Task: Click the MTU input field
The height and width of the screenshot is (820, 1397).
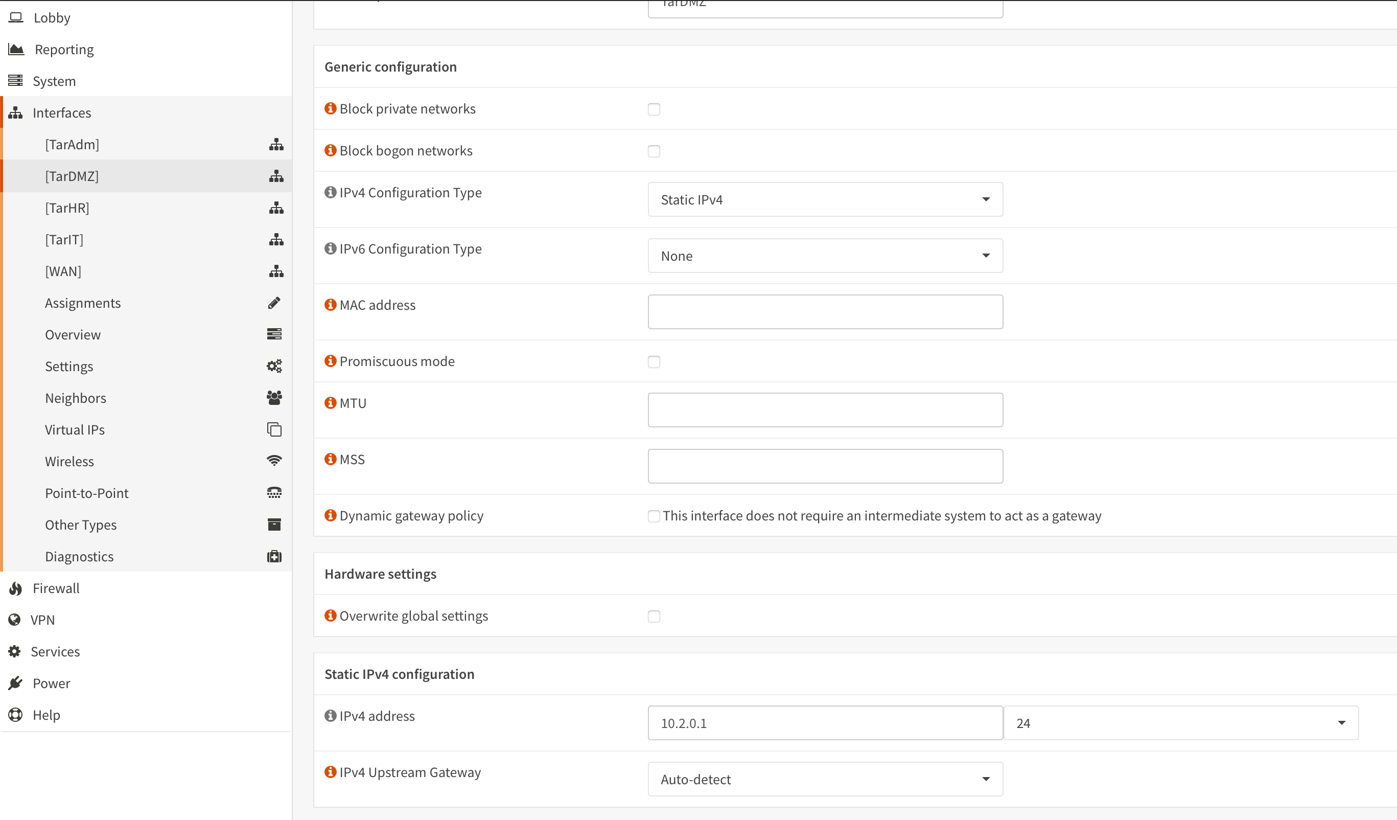Action: coord(824,410)
